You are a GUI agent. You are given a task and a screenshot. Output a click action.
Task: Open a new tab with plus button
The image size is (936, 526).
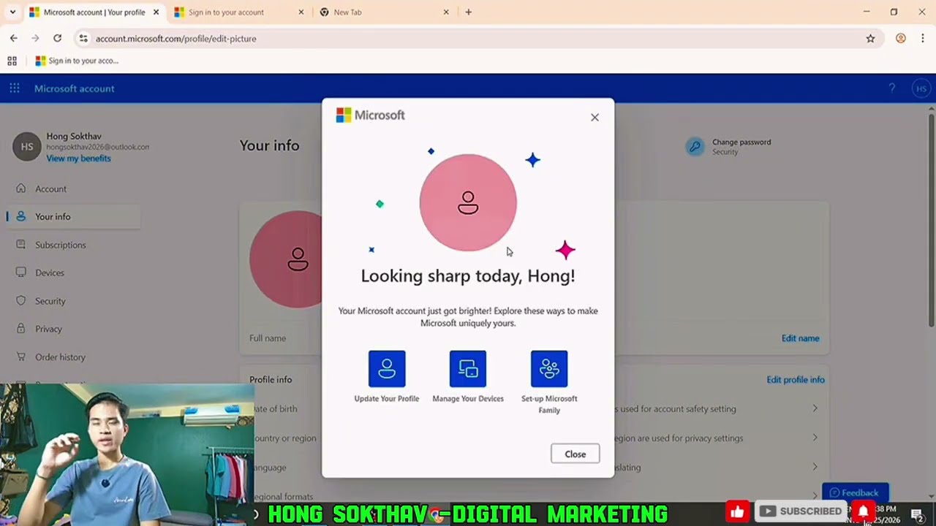click(x=469, y=12)
